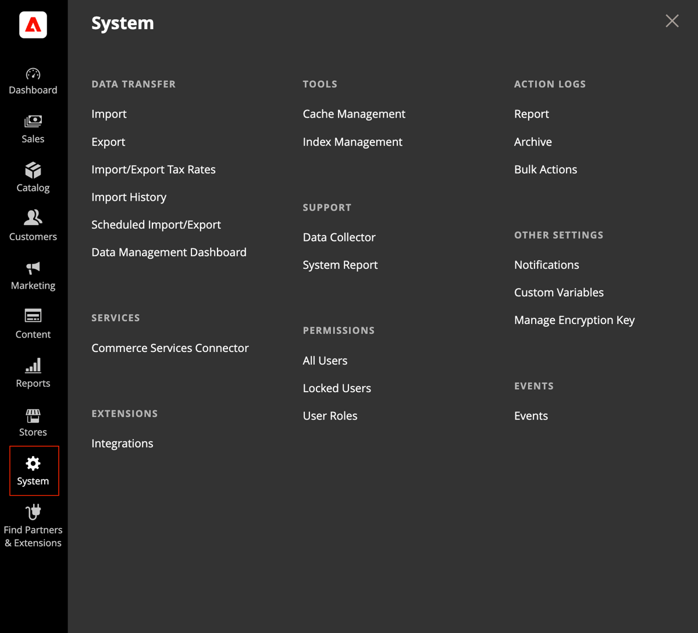View Scheduled Import/Export settings

[156, 225]
